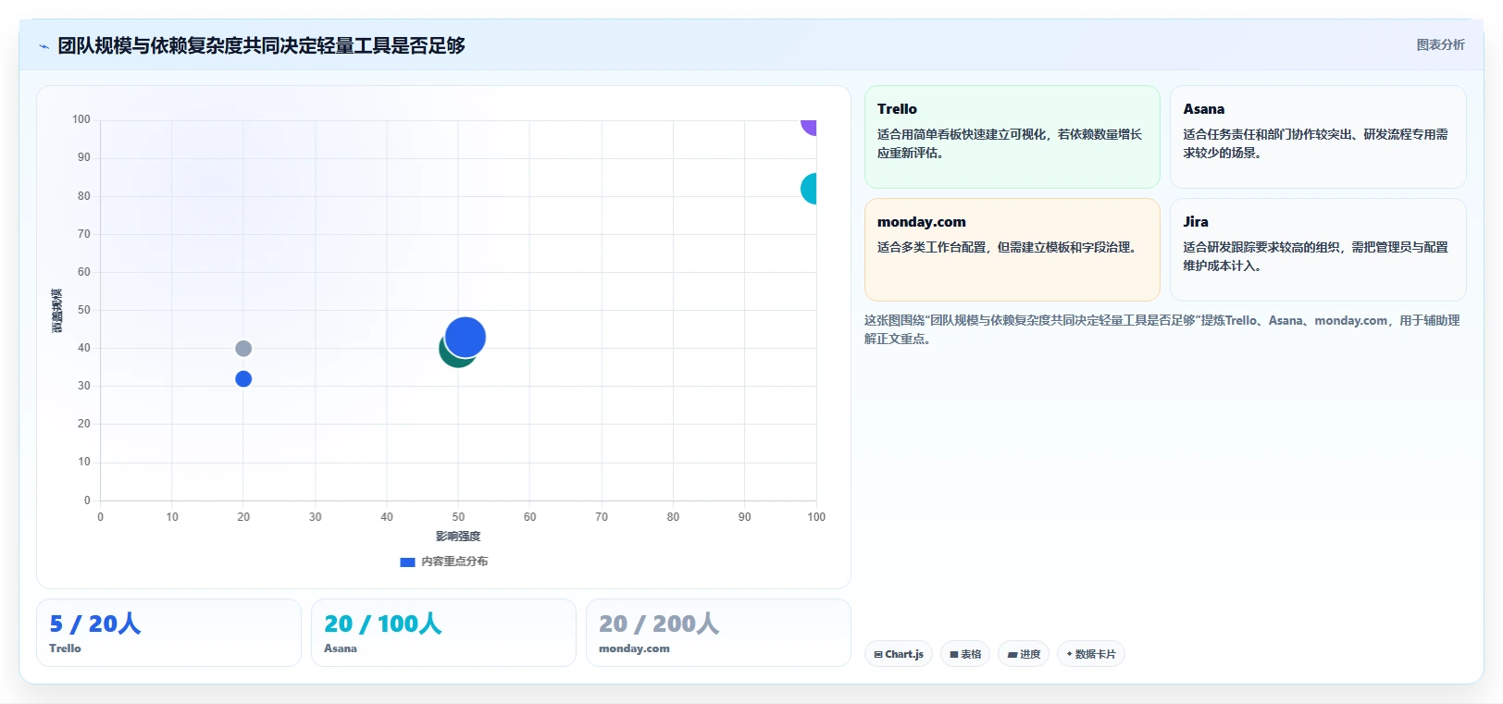
Task: Select the large blue bubble near 50
Action: (x=466, y=337)
